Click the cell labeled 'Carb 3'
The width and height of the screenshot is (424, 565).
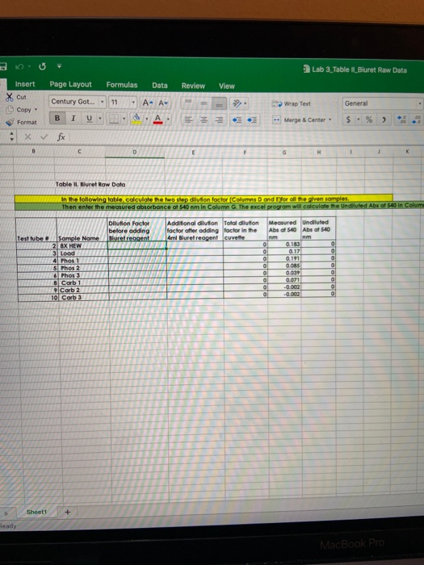83,297
